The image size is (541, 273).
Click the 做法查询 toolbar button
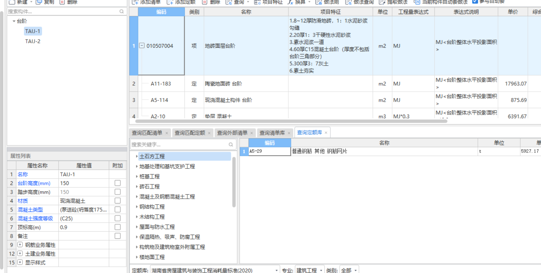pos(360,2)
